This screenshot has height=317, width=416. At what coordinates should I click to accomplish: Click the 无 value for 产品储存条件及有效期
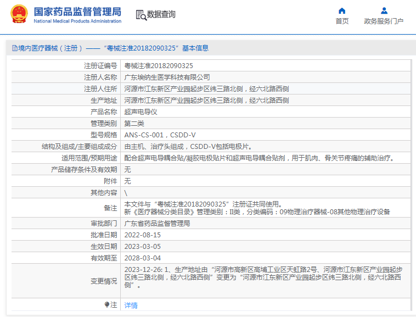[128, 170]
